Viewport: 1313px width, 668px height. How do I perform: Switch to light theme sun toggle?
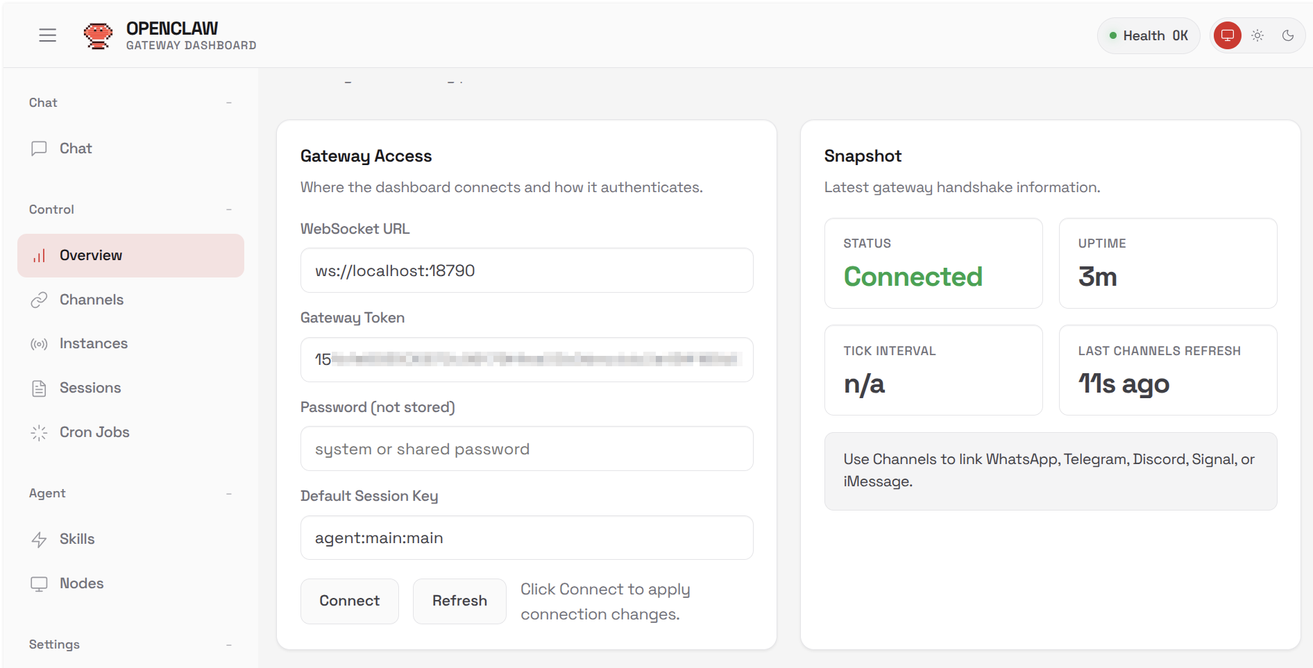coord(1257,35)
